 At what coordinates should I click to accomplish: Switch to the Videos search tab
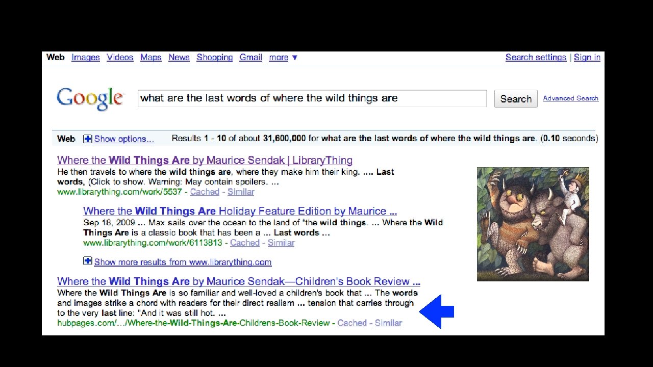[x=120, y=57]
